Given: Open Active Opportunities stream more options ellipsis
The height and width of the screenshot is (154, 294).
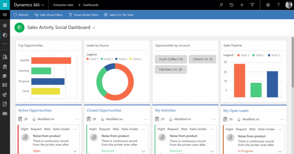Looking at the screenshot, I should 77,119.
